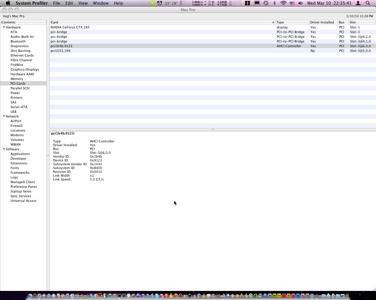
Task: Open the Help menu
Action: pos(118,3)
